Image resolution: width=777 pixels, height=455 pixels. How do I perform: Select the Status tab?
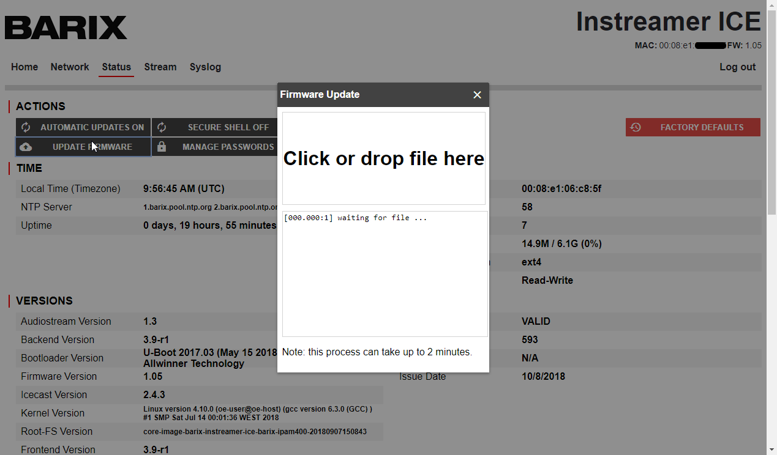coord(116,67)
